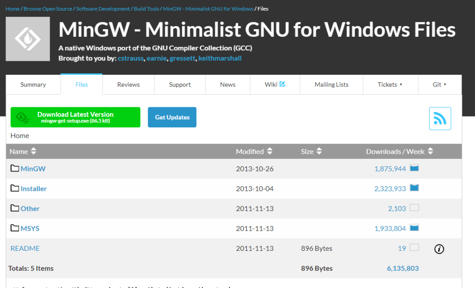
Task: Visit cstrauss profile link
Action: coord(130,58)
